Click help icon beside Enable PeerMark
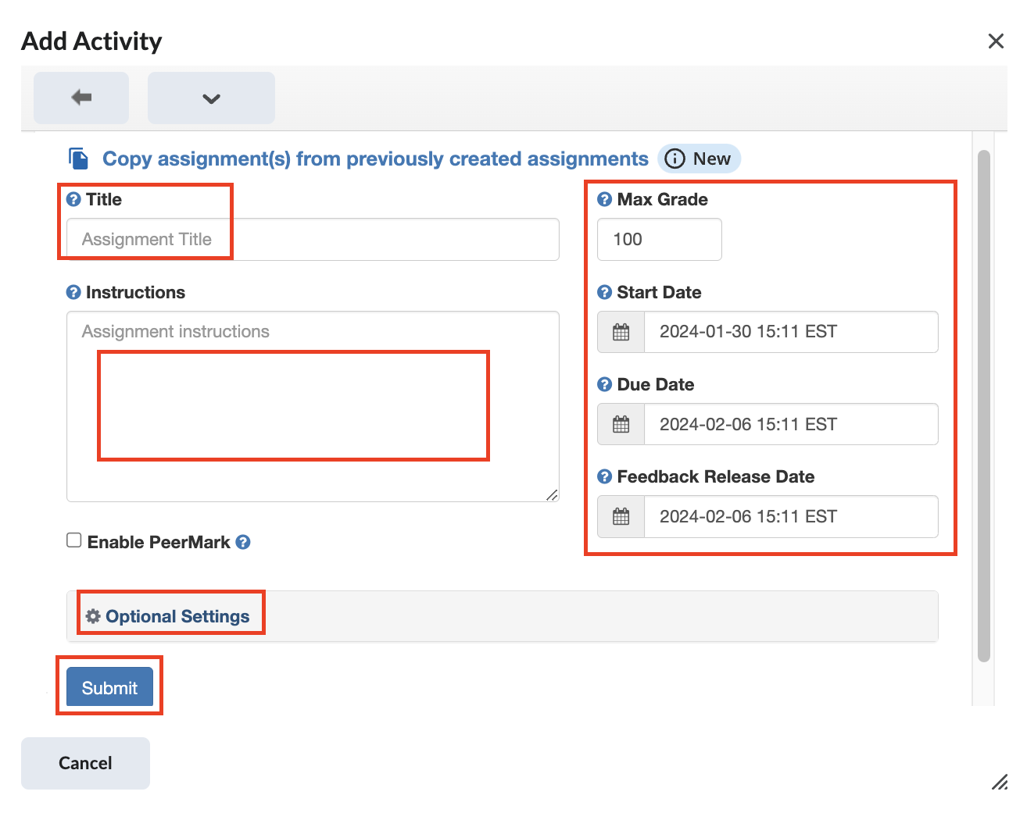The image size is (1027, 820). coord(243,542)
